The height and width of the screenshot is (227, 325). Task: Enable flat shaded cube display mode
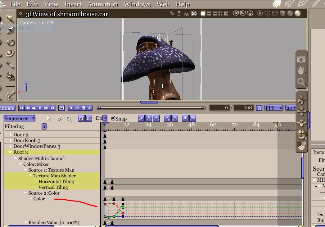pos(282,13)
